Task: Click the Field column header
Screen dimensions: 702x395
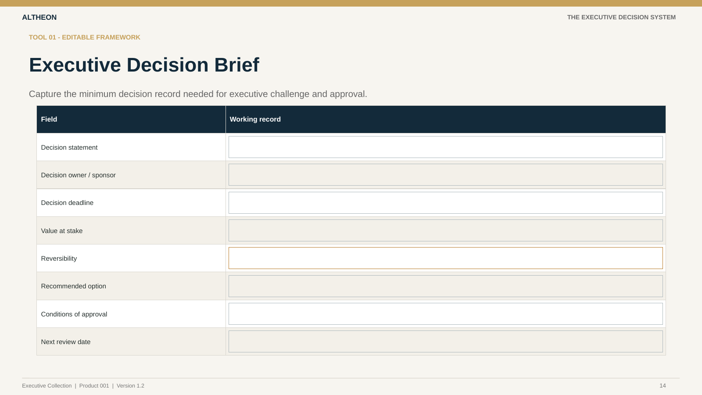Action: (x=49, y=119)
